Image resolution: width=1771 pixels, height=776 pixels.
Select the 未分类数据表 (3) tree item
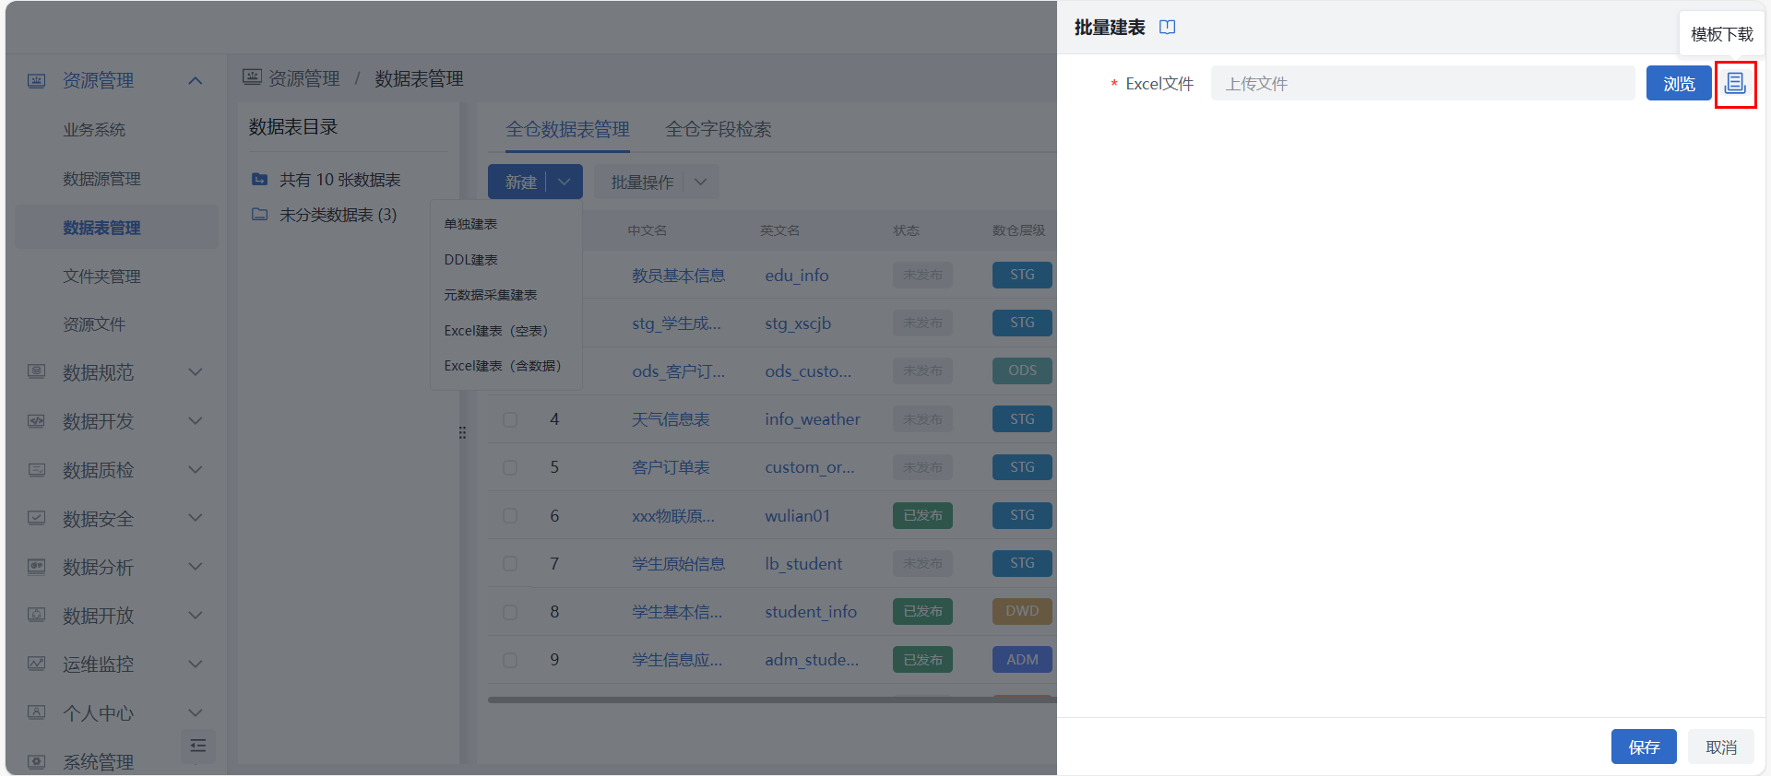click(x=338, y=215)
